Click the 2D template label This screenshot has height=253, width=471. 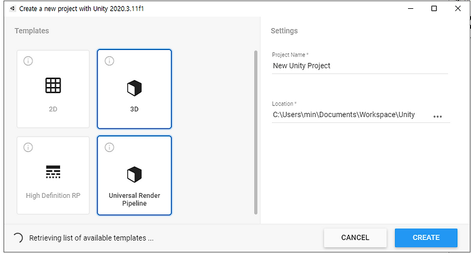(53, 109)
